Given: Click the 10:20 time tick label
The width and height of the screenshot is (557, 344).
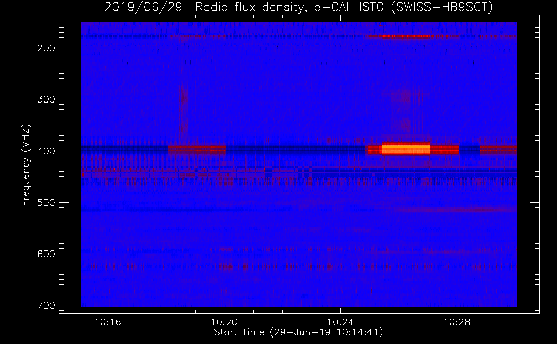Looking at the screenshot, I should click(x=224, y=322).
